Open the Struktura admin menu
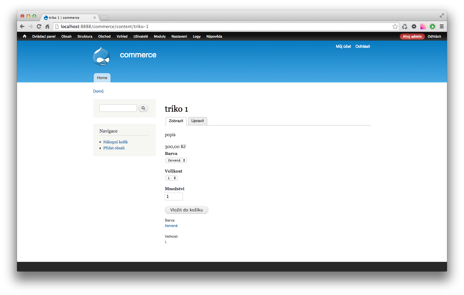Image resolution: width=464 pixels, height=295 pixels. tap(85, 36)
